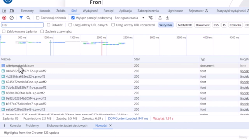
Task: Select the Nowości drawer tab
Action: tap(101, 126)
